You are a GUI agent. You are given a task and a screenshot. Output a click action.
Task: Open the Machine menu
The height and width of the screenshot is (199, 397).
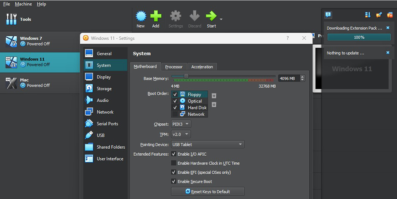pos(23,4)
